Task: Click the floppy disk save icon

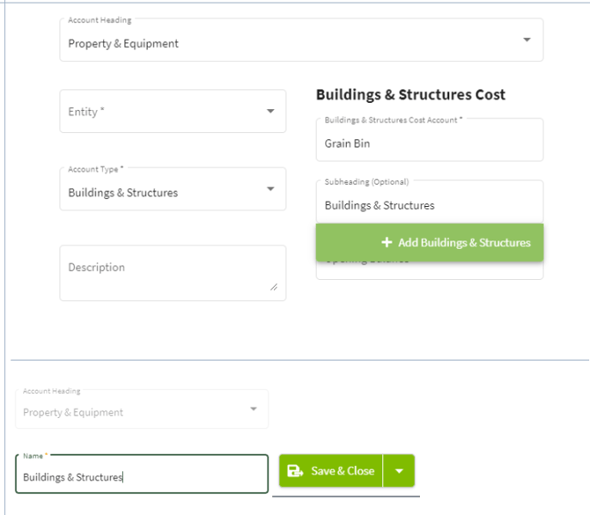Action: (x=295, y=471)
